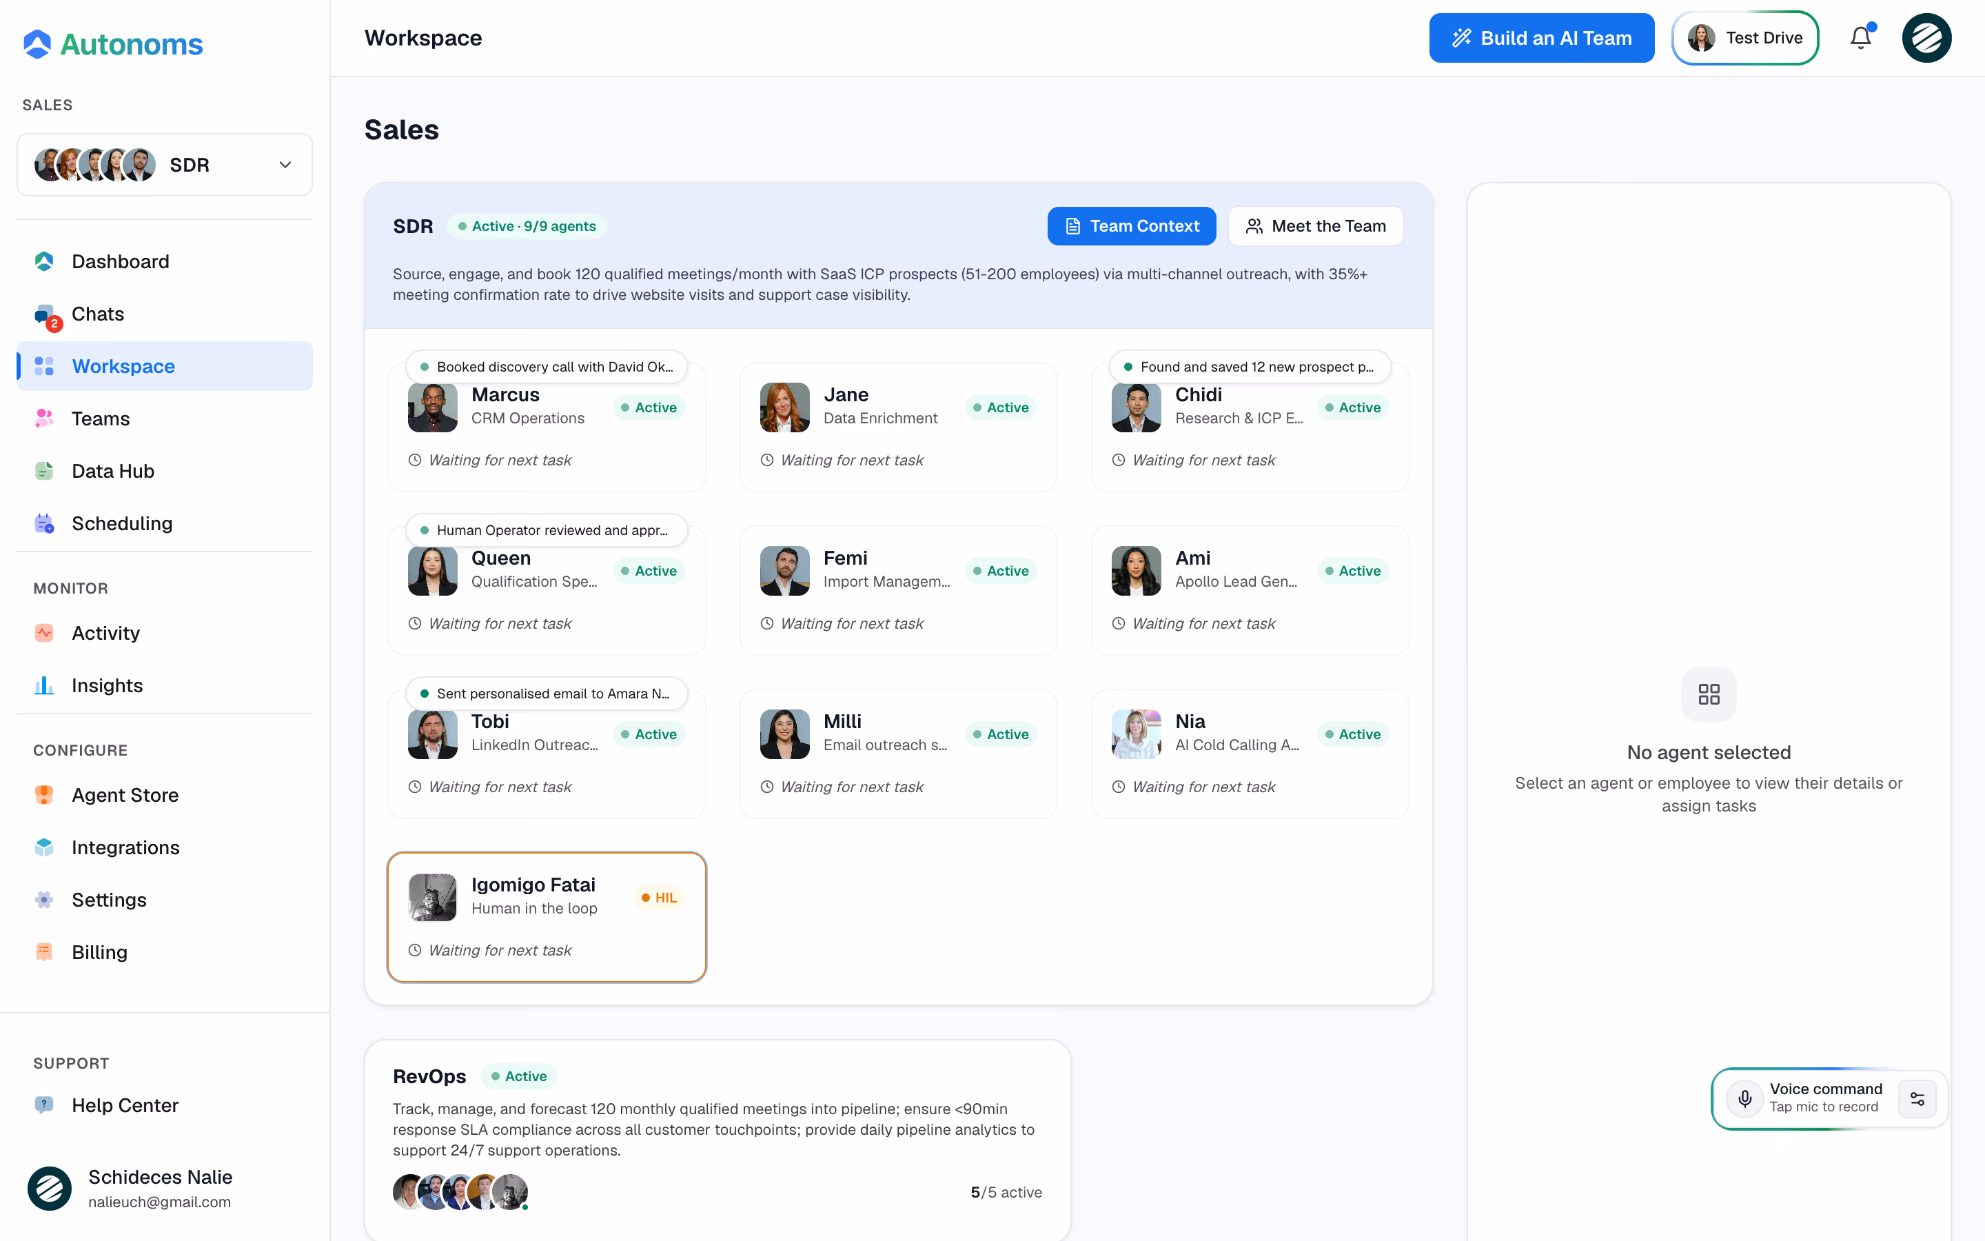The width and height of the screenshot is (1985, 1241).
Task: Click the Insights bar chart icon
Action: [x=44, y=685]
